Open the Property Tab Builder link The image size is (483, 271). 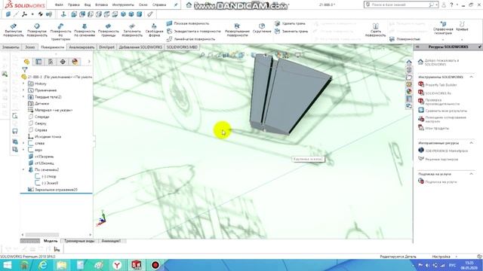click(x=441, y=85)
